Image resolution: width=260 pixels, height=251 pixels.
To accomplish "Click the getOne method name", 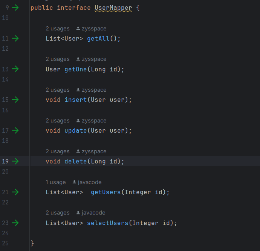I will point(76,70).
